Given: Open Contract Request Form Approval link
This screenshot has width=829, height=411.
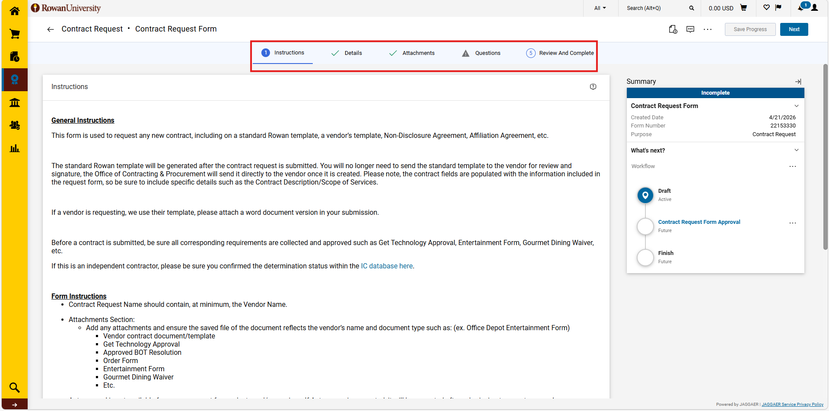Looking at the screenshot, I should (699, 222).
